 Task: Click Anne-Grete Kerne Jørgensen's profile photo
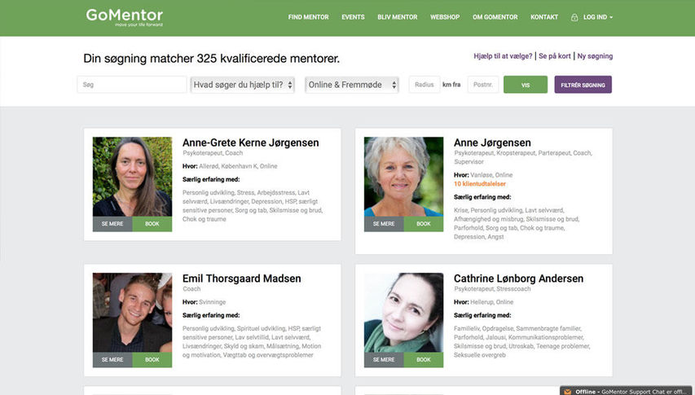click(132, 177)
